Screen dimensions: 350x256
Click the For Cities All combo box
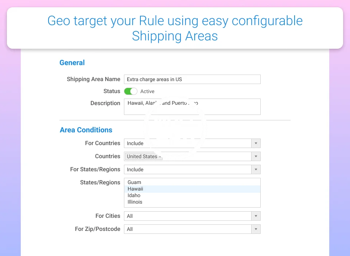(x=188, y=216)
